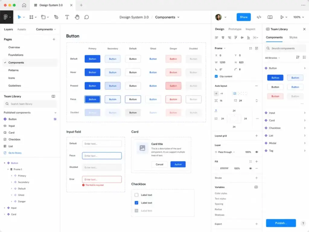Viewport: 309px width, 232px height.
Task: Open Team Library book icon in left panel
Action: [53, 96]
